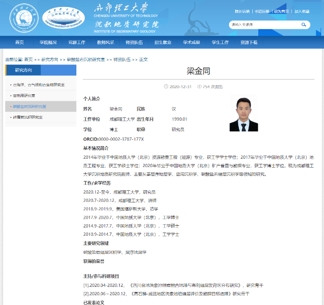Click the 成都理工大学 calligraphy title banner
Image resolution: width=324 pixels, height=305 pixels.
coord(121,8)
